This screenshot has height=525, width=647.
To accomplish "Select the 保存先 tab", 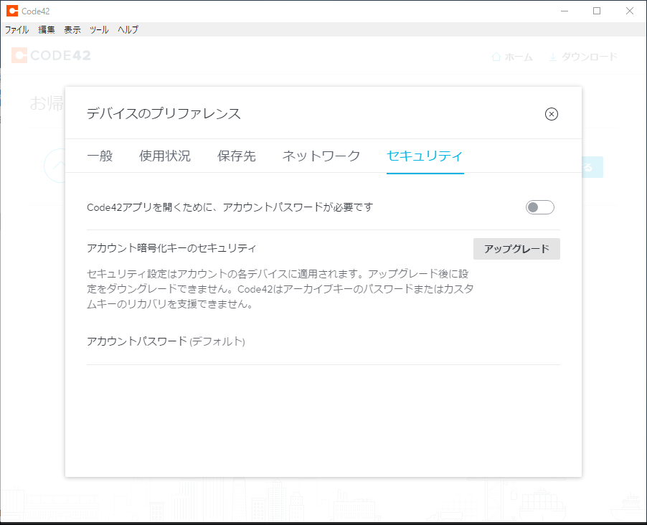I will pos(237,156).
